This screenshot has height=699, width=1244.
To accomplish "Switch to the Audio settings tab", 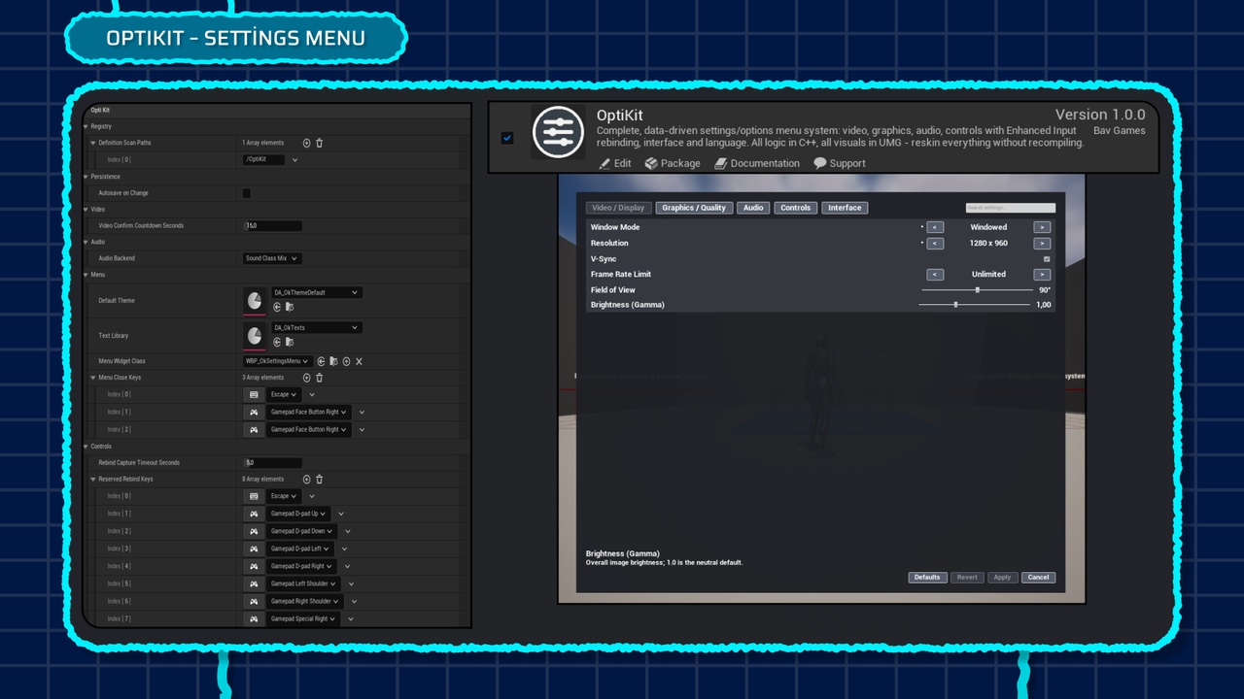I will [753, 208].
